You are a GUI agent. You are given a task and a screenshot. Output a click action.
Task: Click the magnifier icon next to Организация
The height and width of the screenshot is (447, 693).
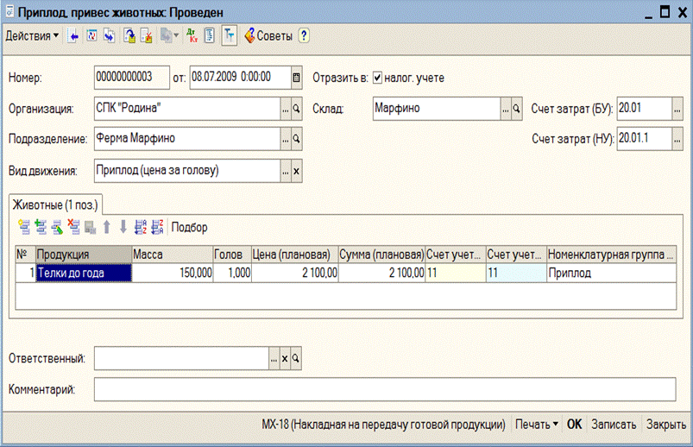click(x=296, y=110)
